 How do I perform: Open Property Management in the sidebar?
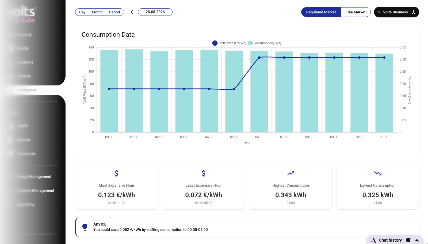[36, 191]
